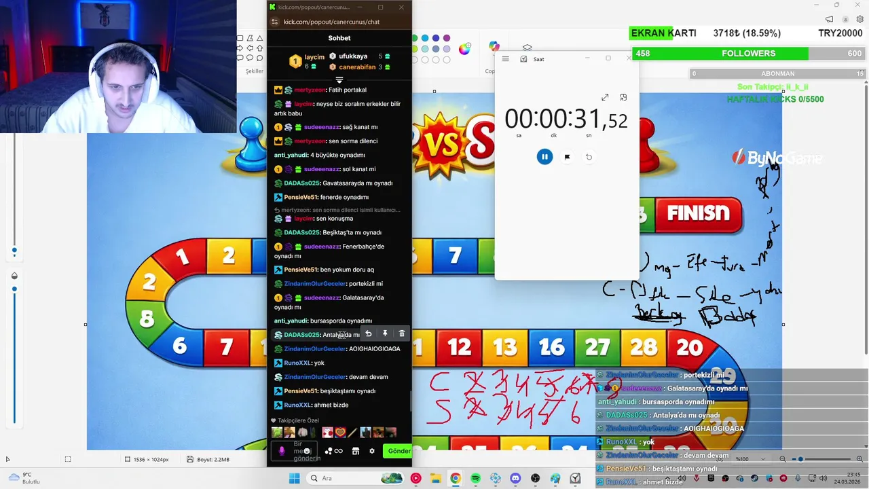Pick the purple color swatch in Paint
The width and height of the screenshot is (869, 489).
coord(447,38)
